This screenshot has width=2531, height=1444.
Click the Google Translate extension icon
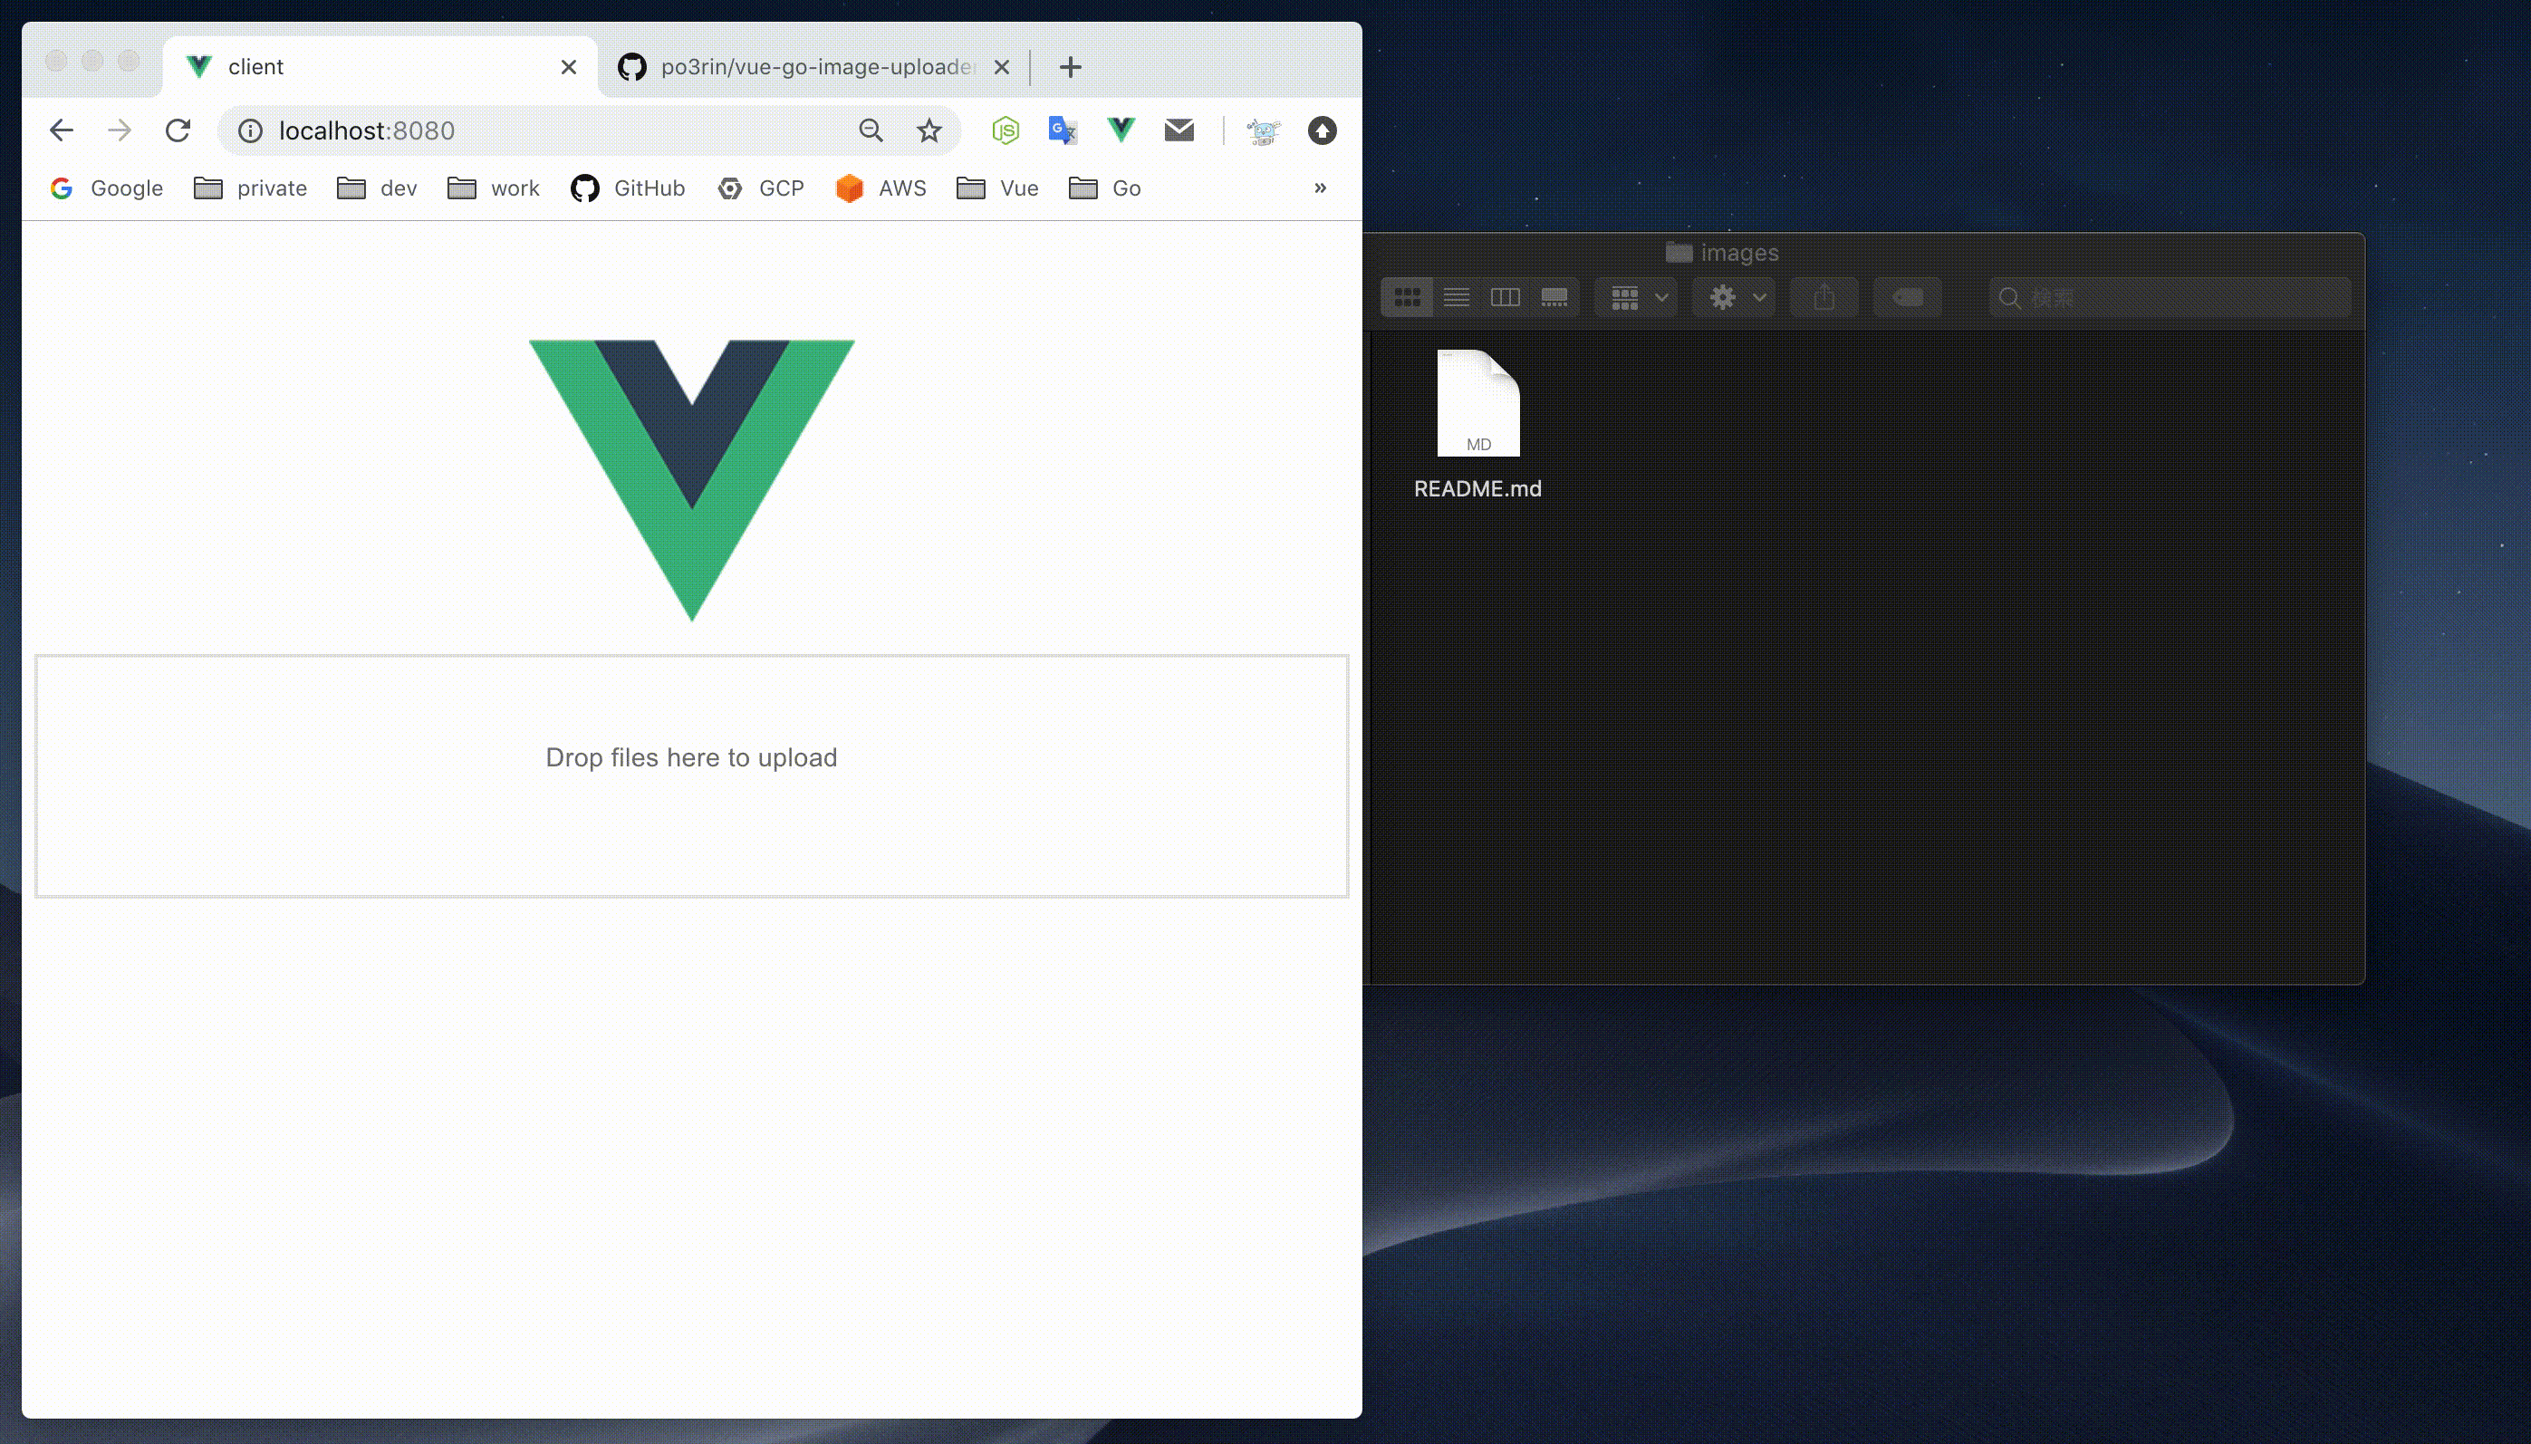coord(1063,130)
